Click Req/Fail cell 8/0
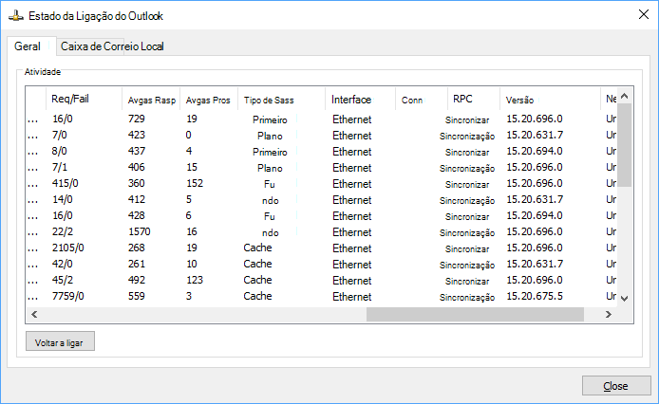 59,151
